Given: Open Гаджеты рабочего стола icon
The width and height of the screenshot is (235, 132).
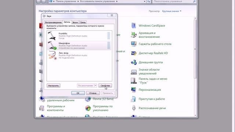Looking at the screenshot, I should click(x=134, y=44).
